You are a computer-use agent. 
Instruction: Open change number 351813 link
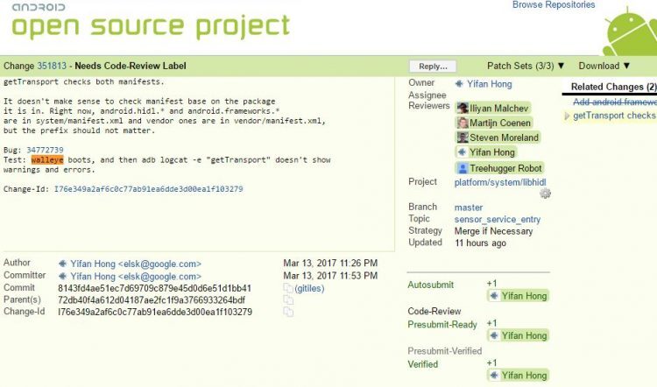point(53,66)
